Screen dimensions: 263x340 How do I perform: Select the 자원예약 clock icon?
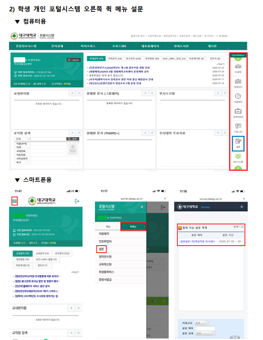[x=238, y=97]
